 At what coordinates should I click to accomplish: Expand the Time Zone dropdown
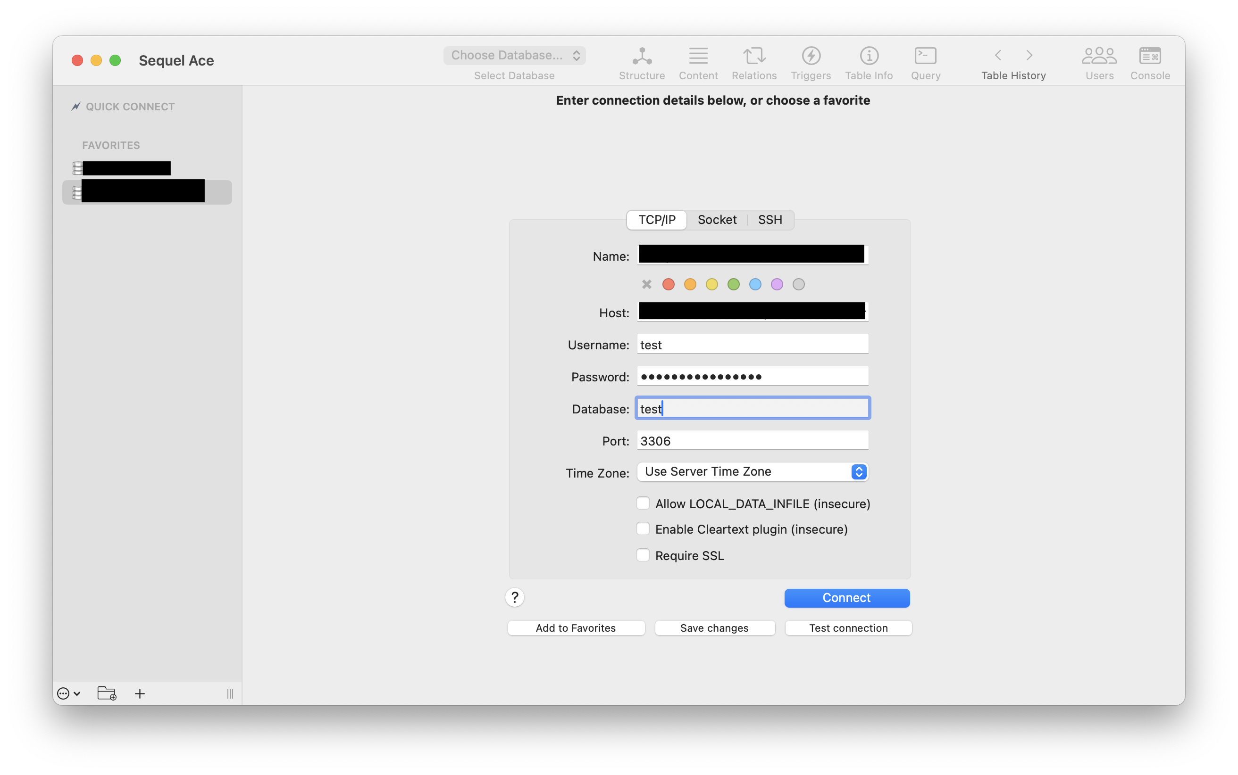click(x=753, y=471)
